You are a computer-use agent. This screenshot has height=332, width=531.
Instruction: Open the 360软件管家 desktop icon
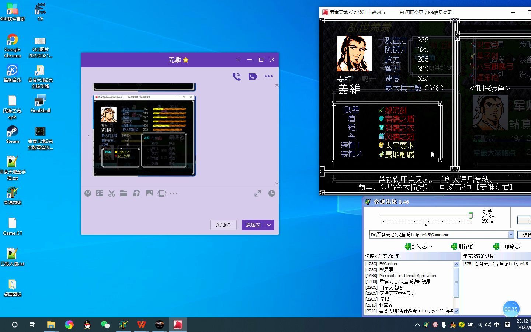[x=13, y=12]
